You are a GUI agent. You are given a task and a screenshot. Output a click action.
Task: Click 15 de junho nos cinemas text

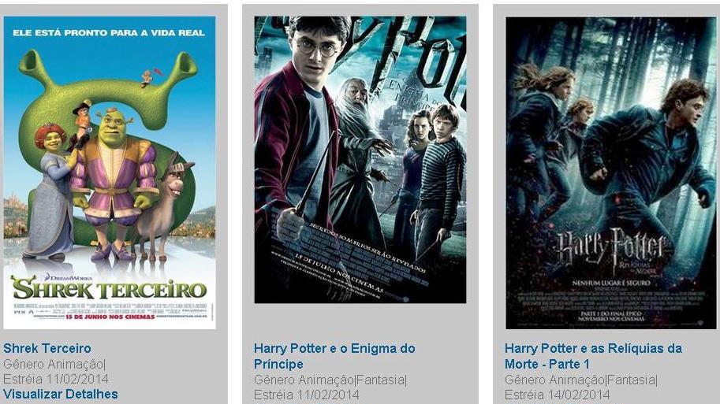[110, 317]
